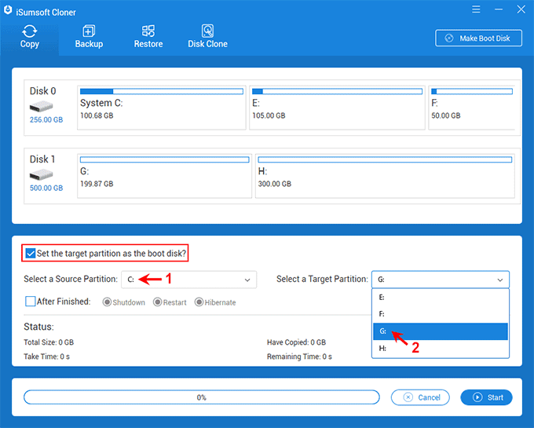Pick the Hibernate radio option
The width and height of the screenshot is (534, 428).
[x=199, y=302]
